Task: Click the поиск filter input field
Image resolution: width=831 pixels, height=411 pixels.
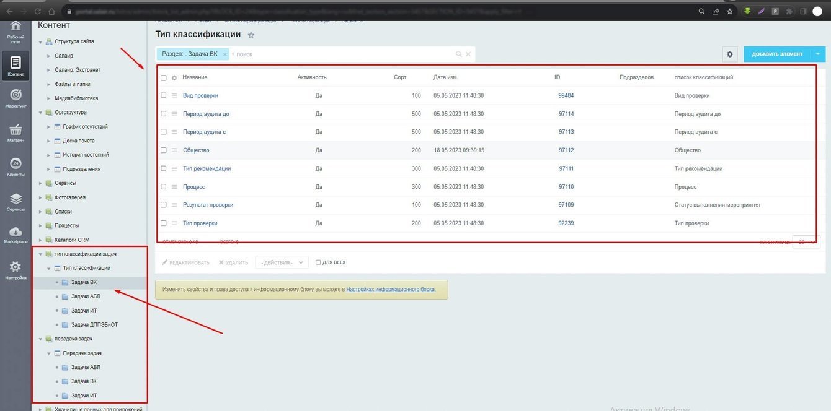Action: tap(341, 54)
